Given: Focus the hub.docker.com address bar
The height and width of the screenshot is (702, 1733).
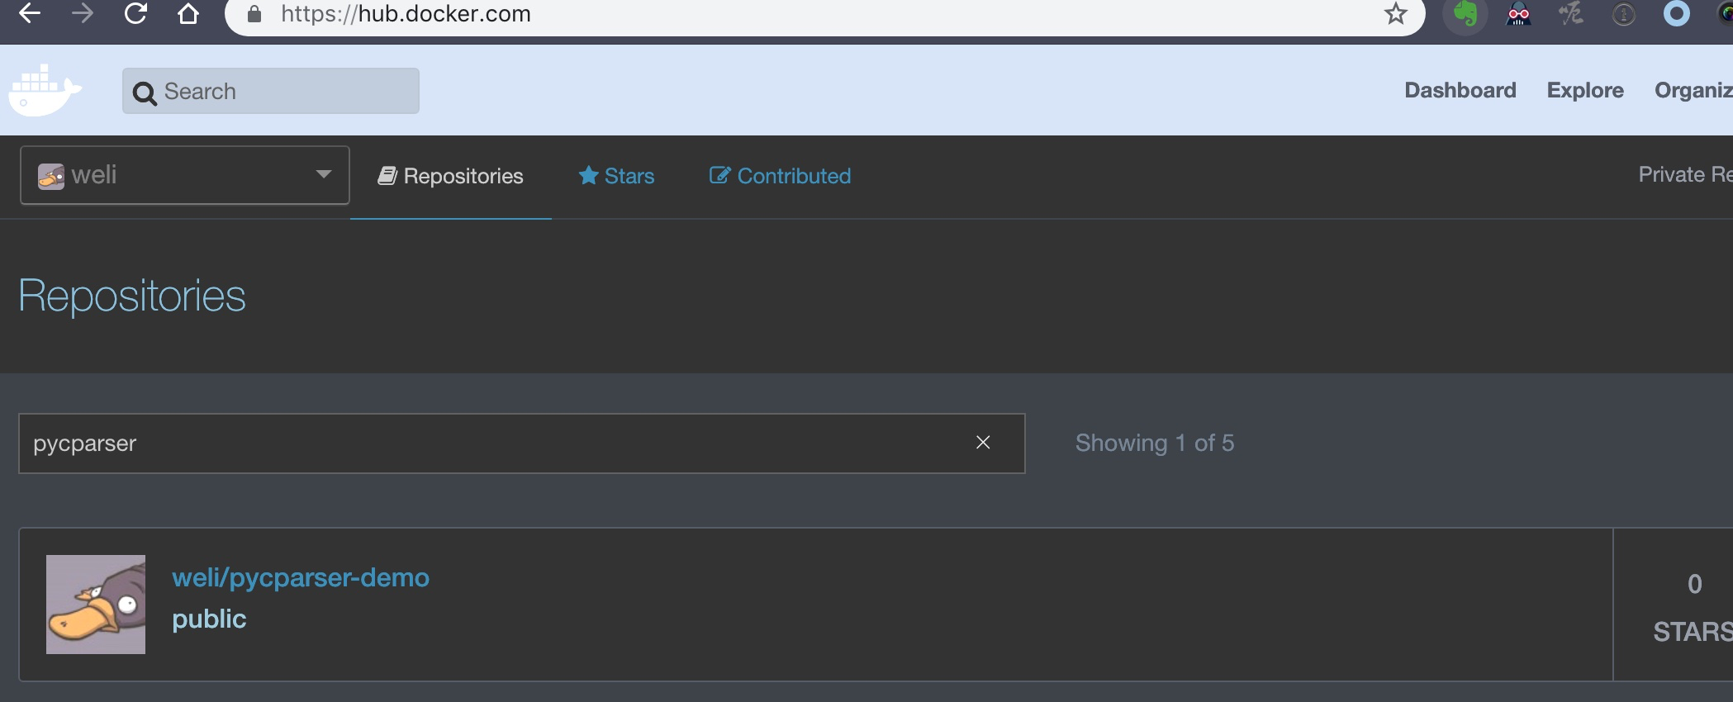Looking at the screenshot, I should pyautogui.click(x=824, y=14).
